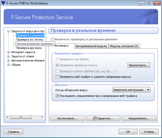The height and width of the screenshot is (138, 162).
Task: Select Запланированная проверка tree item
Action: coord(35,44)
